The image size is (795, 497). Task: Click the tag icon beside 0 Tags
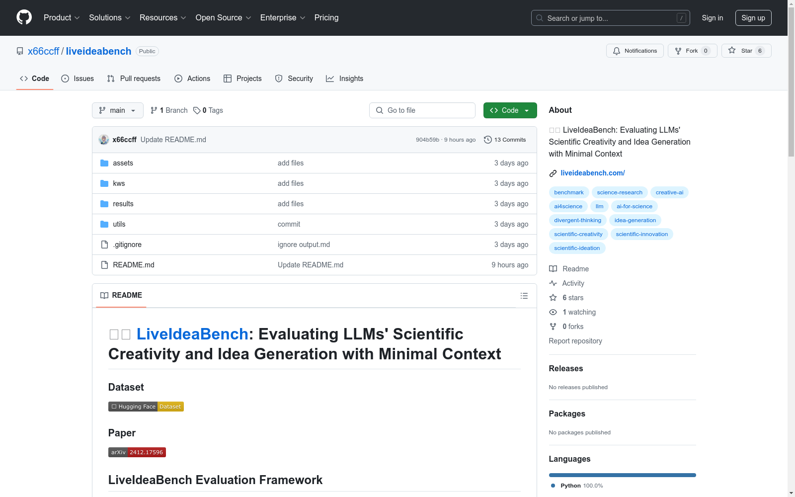click(197, 110)
